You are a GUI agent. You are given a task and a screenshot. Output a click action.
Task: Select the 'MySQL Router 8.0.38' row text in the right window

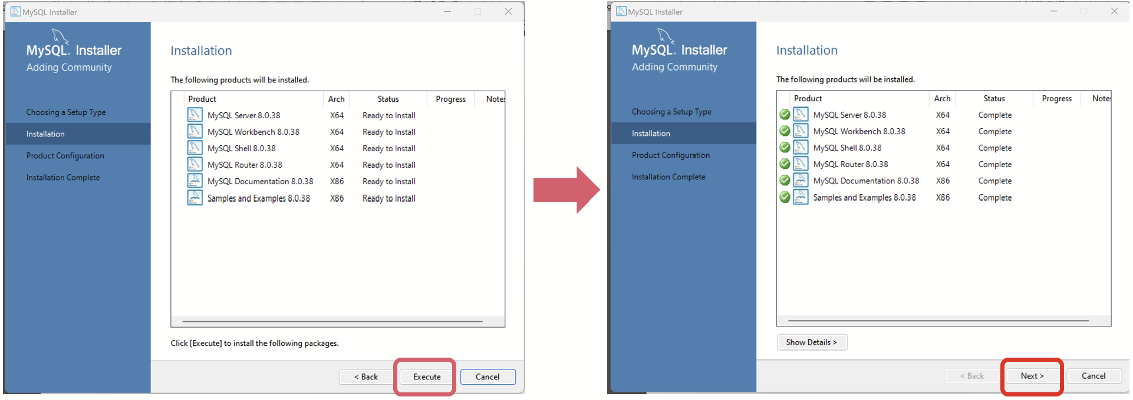pyautogui.click(x=851, y=164)
